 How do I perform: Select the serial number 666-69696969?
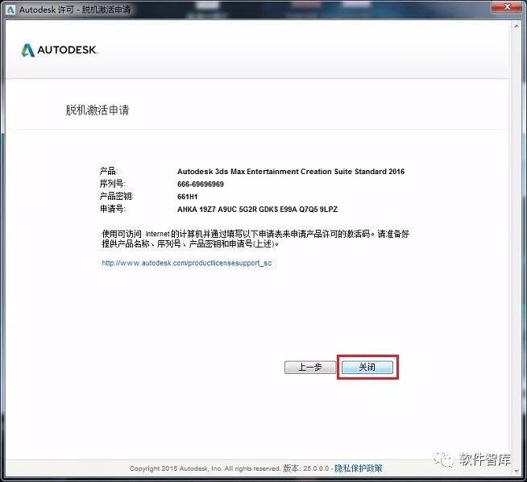point(201,185)
